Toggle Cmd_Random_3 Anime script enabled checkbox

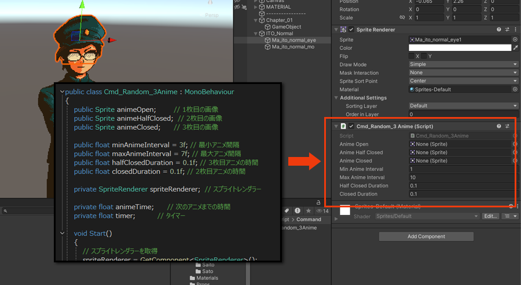pos(351,126)
